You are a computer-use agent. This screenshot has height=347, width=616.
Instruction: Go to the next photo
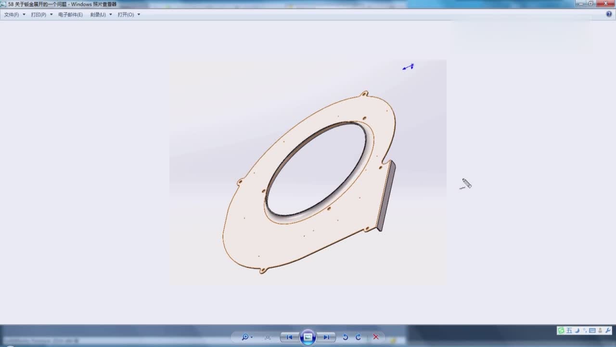pyautogui.click(x=326, y=337)
